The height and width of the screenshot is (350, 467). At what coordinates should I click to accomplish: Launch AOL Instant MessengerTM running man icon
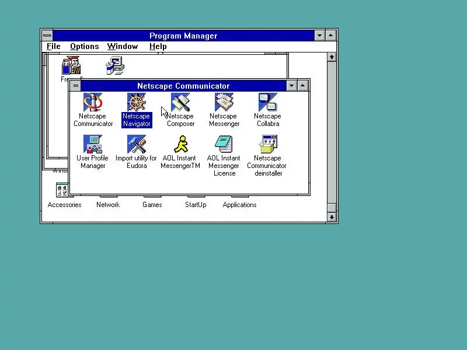pos(180,144)
